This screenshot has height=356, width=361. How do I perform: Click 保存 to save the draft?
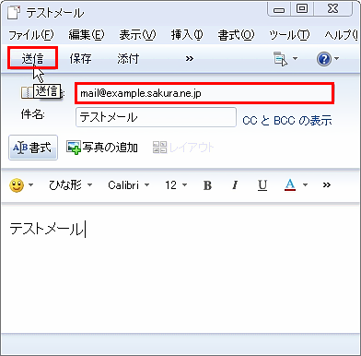pyautogui.click(x=80, y=58)
